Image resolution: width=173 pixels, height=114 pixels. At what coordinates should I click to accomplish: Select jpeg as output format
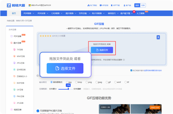[x=96, y=82]
